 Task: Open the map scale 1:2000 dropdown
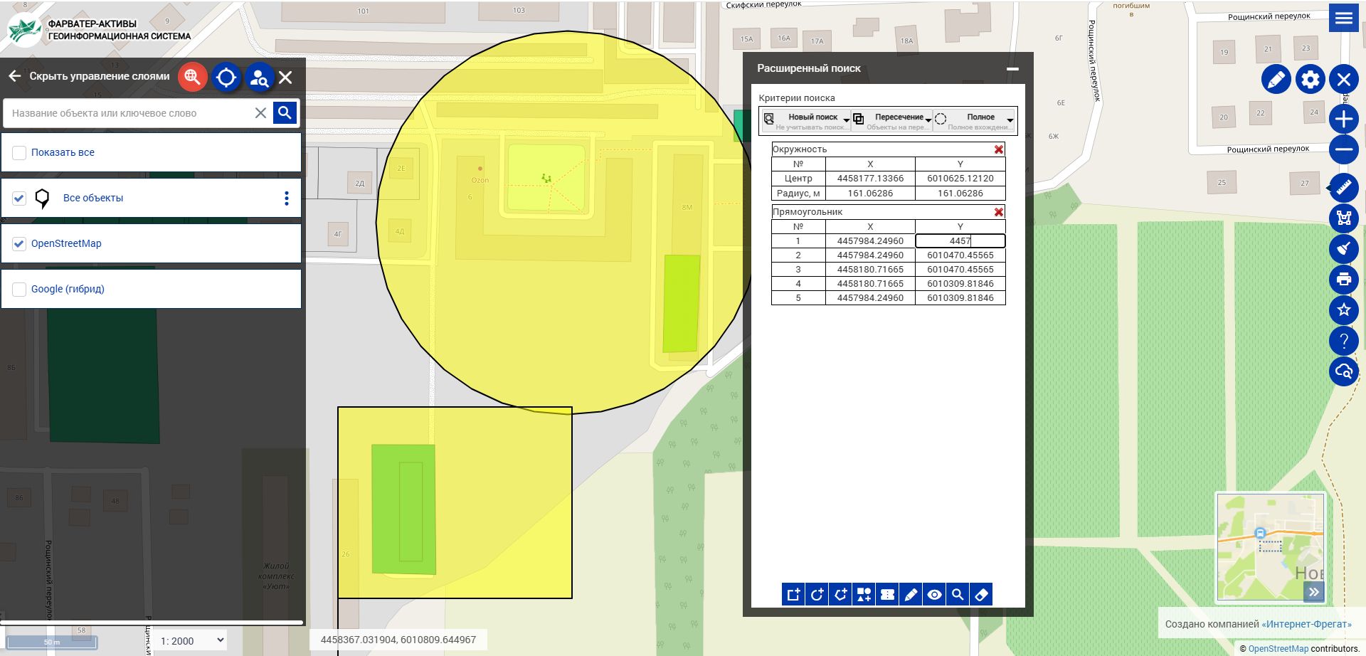(192, 640)
